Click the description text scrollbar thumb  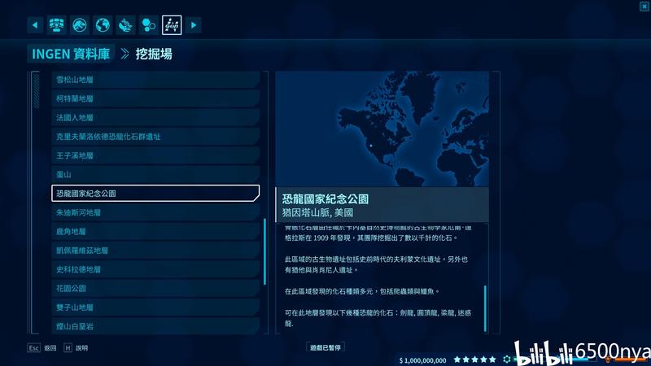point(485,308)
